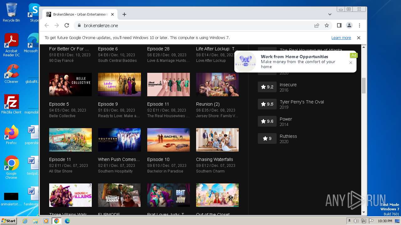Open 'When Push Comes...' episode link

(119, 159)
